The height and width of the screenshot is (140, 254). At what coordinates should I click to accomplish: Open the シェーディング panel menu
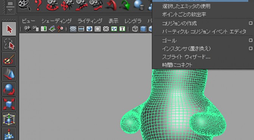point(56,21)
